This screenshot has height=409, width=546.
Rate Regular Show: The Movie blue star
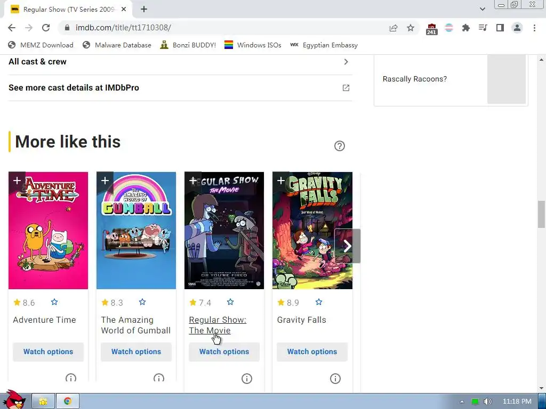pyautogui.click(x=230, y=302)
